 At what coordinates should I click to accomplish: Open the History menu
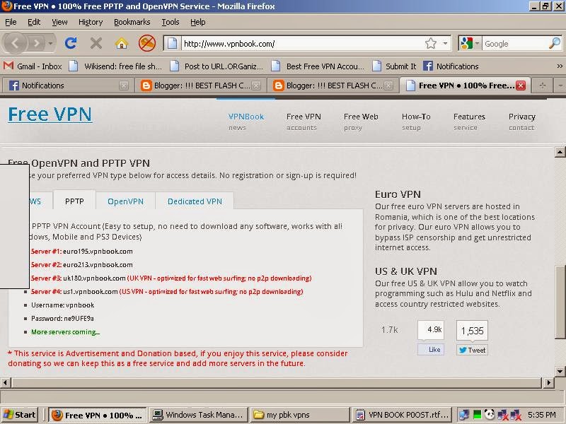[91, 22]
